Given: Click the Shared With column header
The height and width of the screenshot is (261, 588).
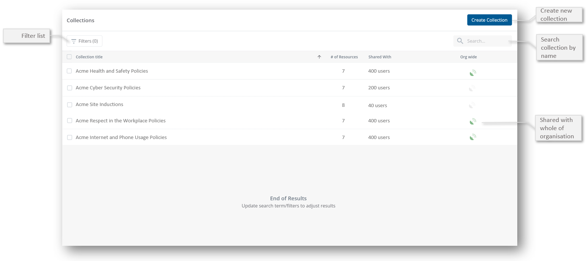Looking at the screenshot, I should point(380,57).
